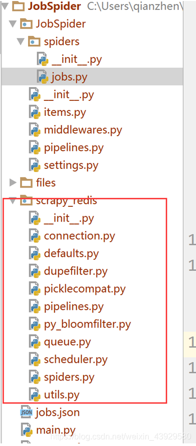
Task: Select the files folder label
Action: (x=46, y=182)
